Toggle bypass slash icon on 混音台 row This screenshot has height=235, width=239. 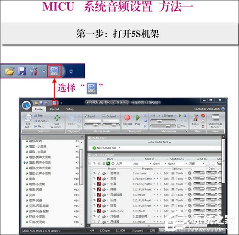(99, 173)
